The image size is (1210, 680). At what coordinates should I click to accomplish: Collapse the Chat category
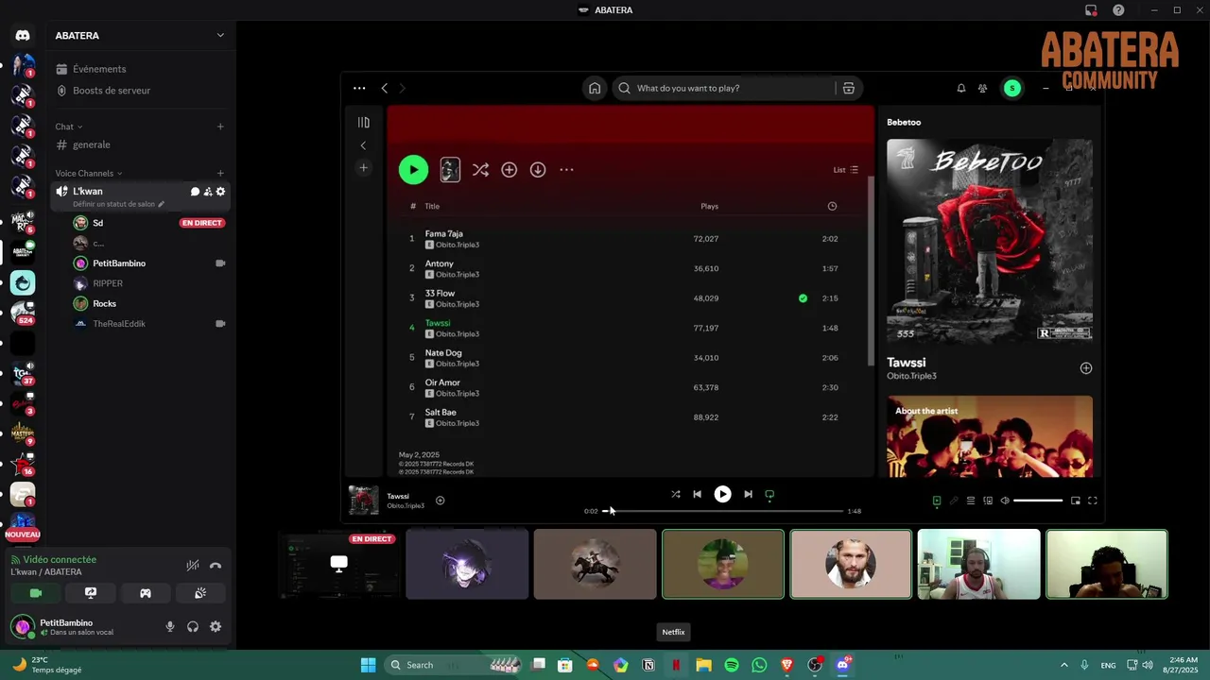click(x=69, y=127)
